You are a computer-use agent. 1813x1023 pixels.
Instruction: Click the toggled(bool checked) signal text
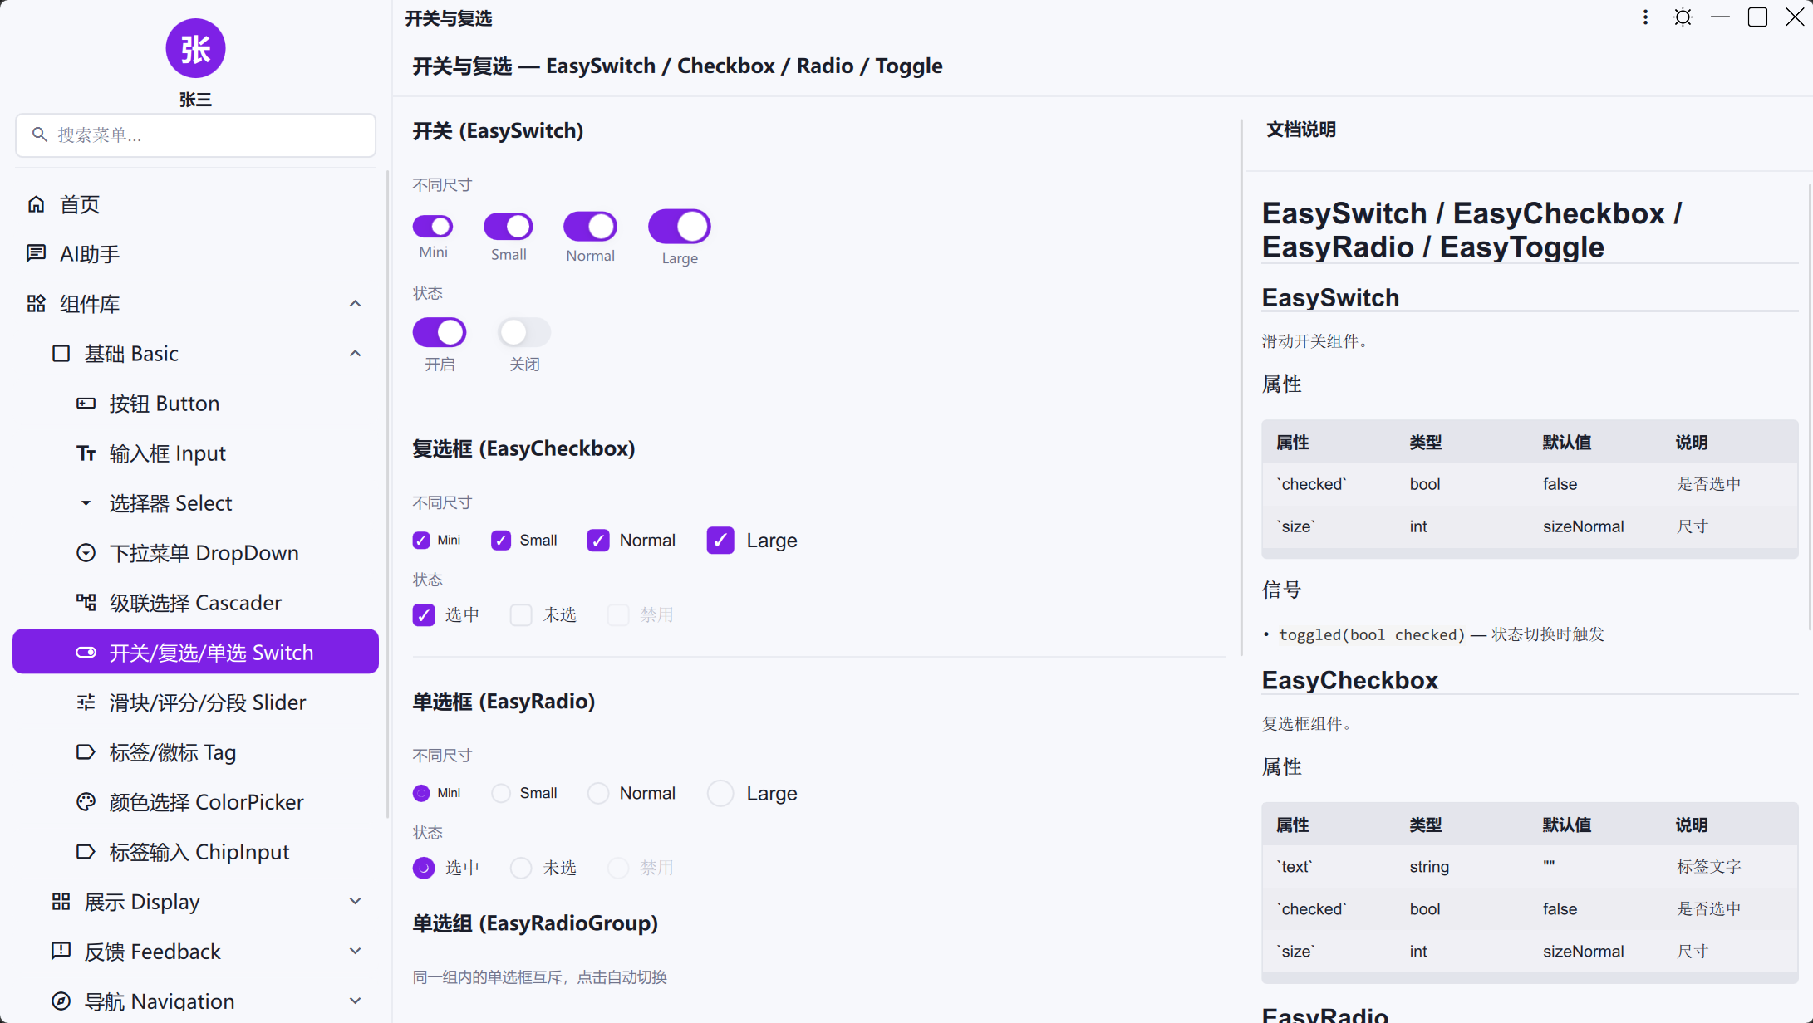coord(1372,635)
